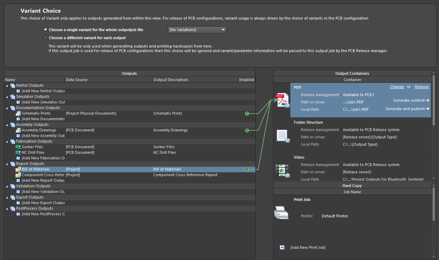439x260 pixels.
Task: Click the Export Outputs group icon
Action: click(x=13, y=198)
